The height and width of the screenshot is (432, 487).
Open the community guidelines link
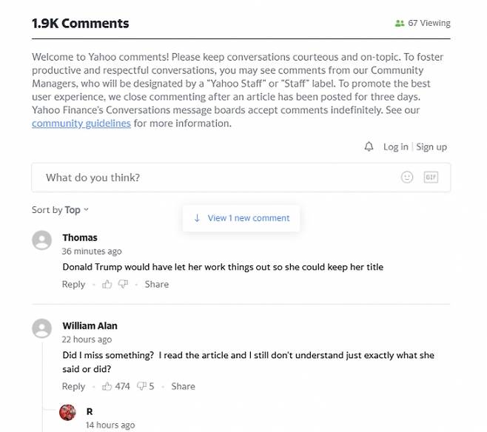(x=81, y=124)
